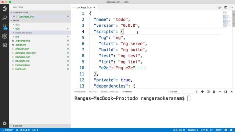Click Open Changes icon in editor toolbar

[x=220, y=7]
